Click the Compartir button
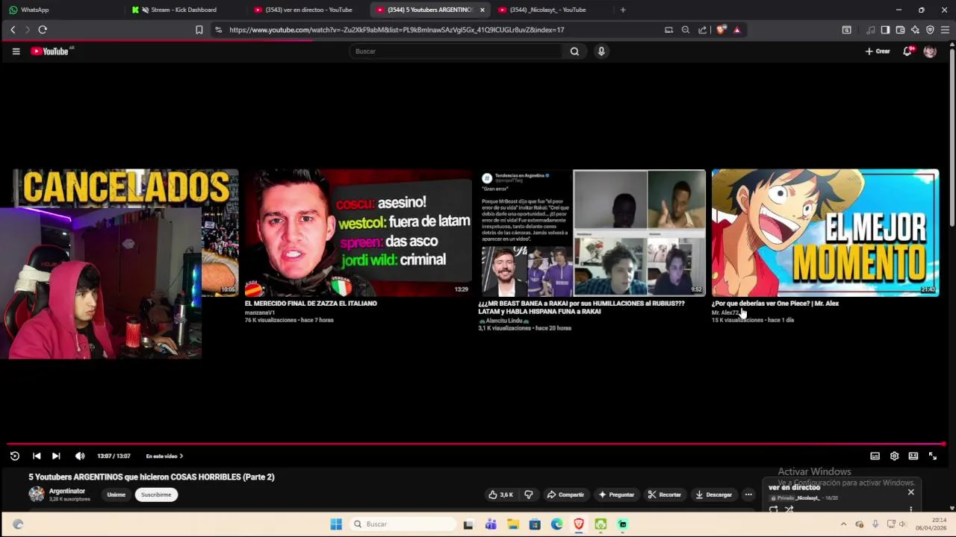 pos(565,494)
